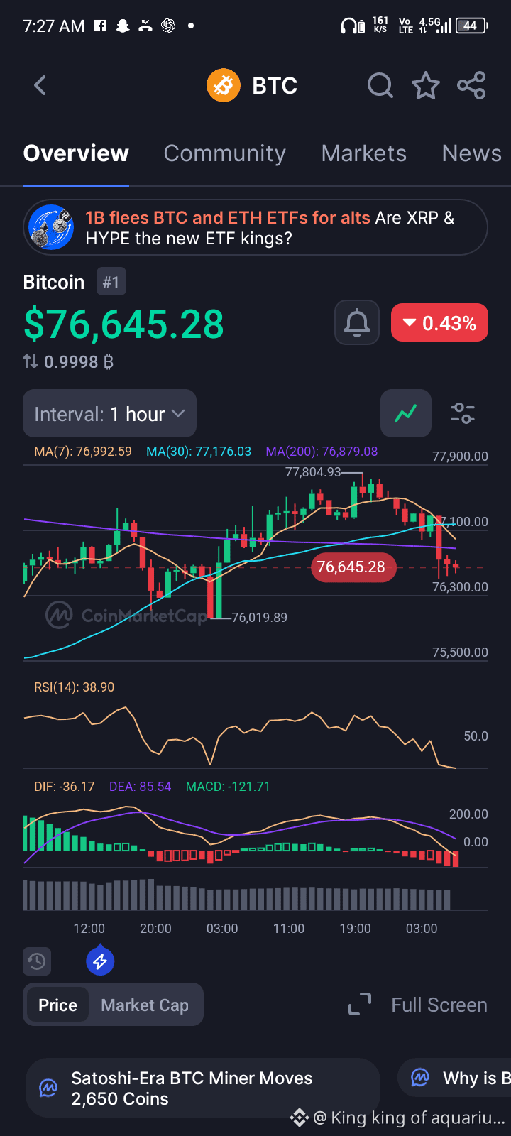Toggle line chart view button

point(406,413)
